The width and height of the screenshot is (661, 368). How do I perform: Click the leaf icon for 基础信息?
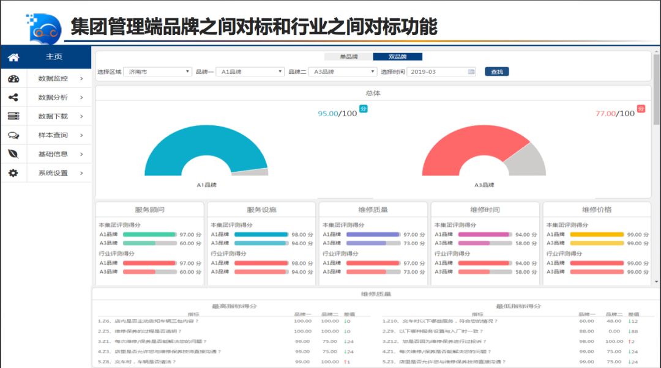(13, 154)
